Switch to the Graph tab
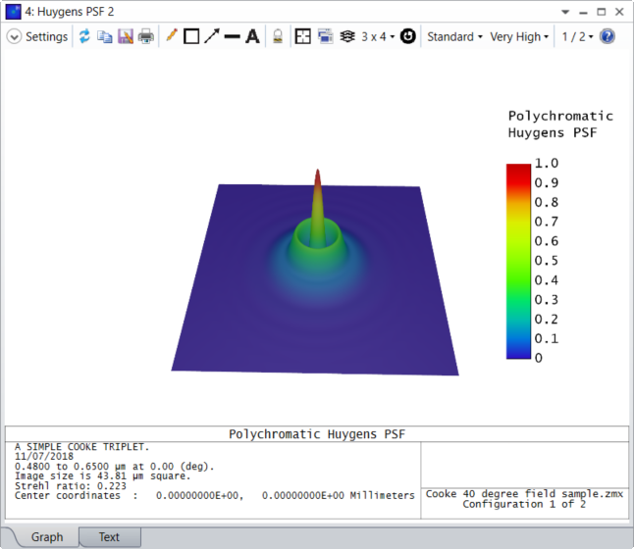634x549 pixels. coord(47,537)
